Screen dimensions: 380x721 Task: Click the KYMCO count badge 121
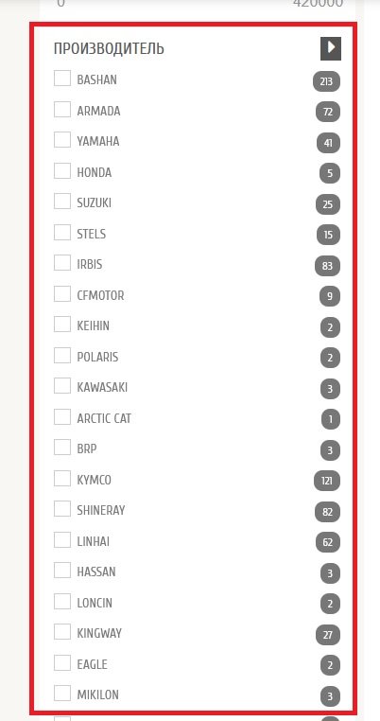327,482
